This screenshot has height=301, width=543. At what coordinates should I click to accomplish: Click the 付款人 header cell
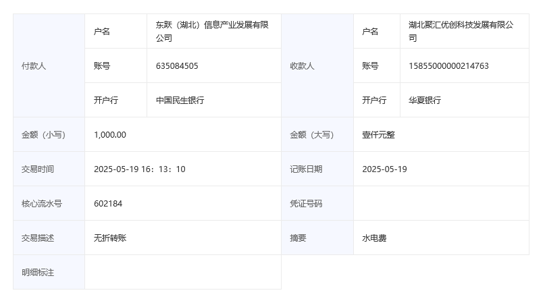(34, 66)
